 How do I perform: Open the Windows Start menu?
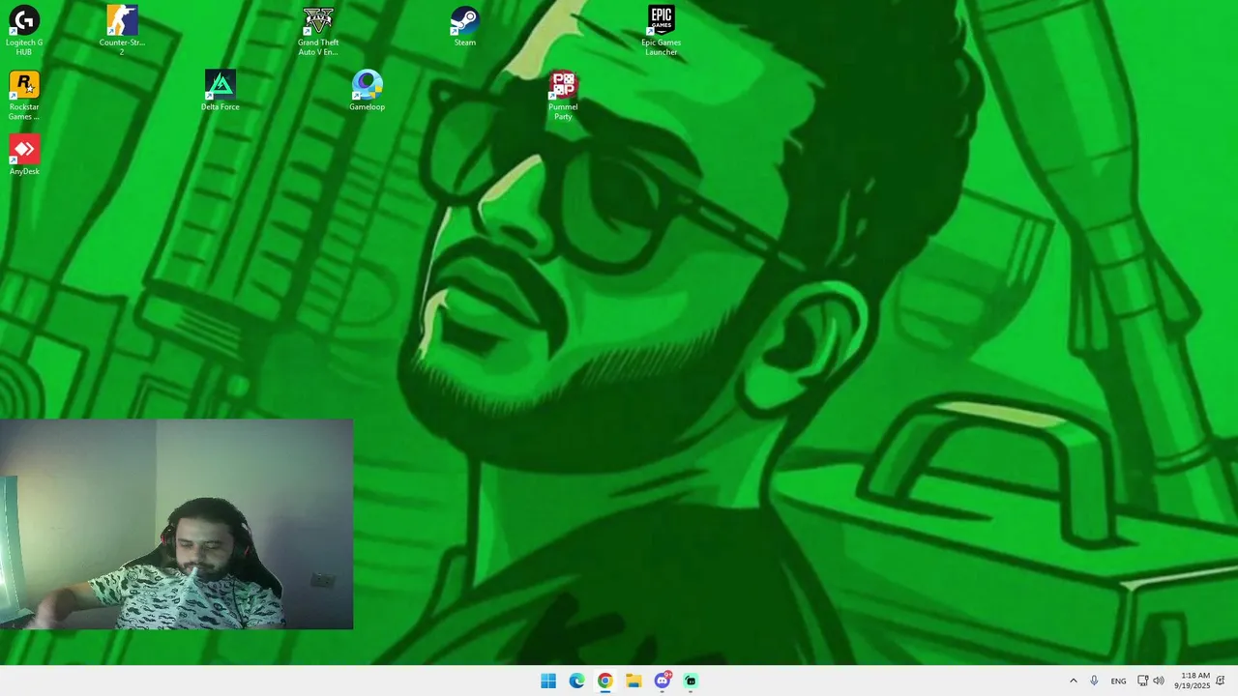[x=548, y=681]
